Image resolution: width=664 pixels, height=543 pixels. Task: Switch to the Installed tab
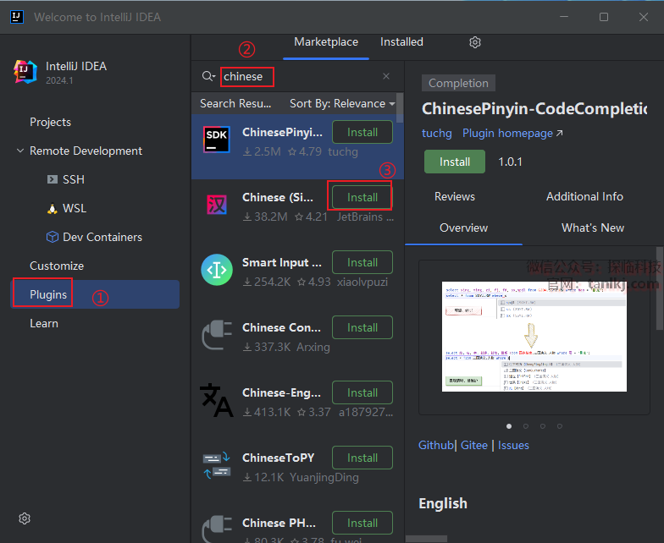[401, 42]
